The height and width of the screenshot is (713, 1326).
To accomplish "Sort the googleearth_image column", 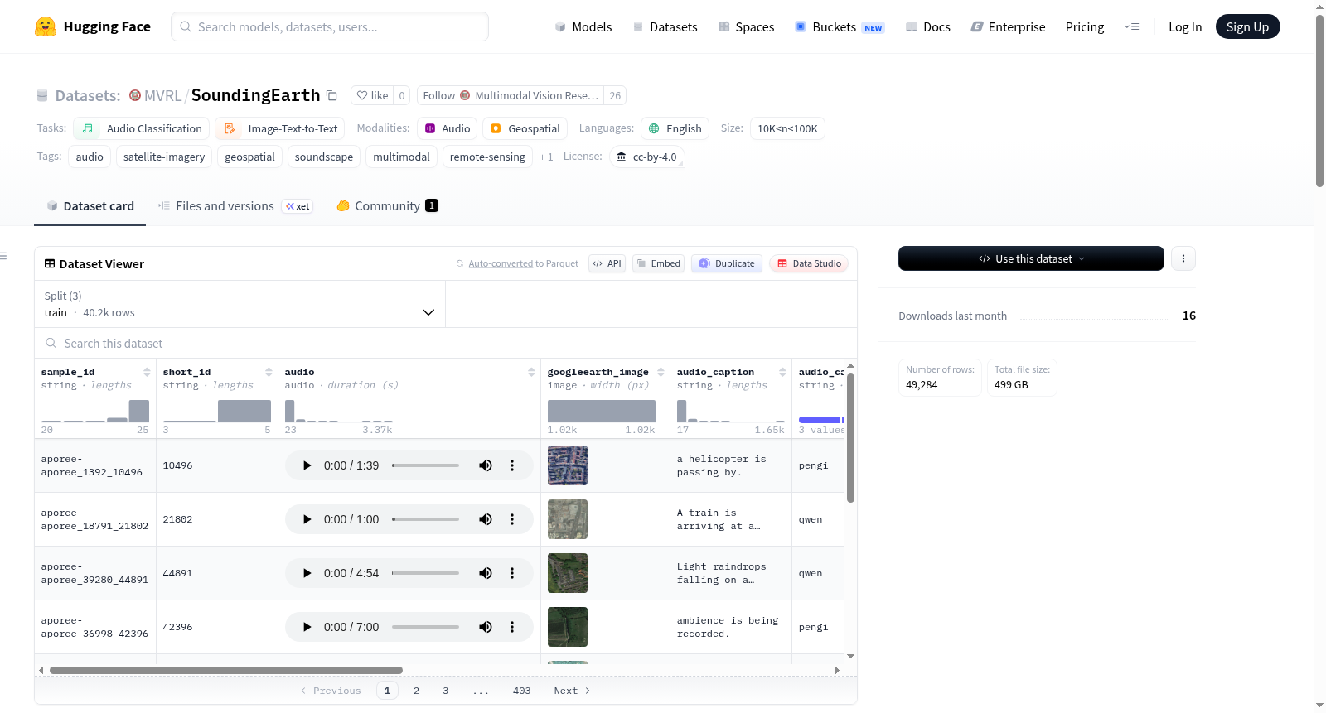I will click(x=661, y=372).
